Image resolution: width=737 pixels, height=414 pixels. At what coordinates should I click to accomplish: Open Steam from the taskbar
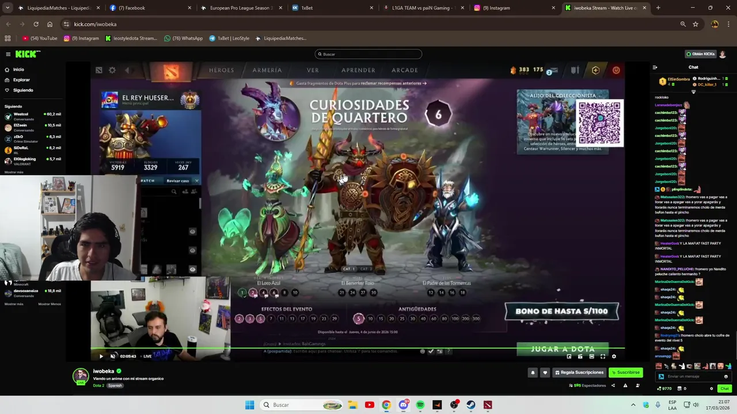tap(471, 405)
